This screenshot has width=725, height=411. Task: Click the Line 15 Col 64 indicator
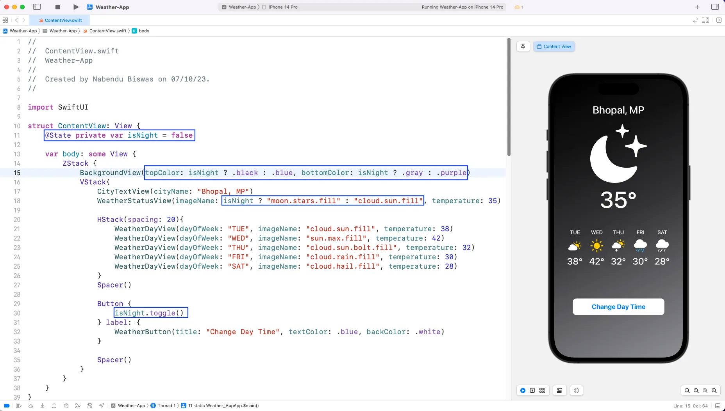click(690, 406)
